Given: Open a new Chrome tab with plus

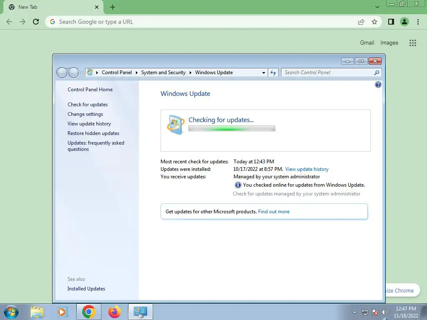Looking at the screenshot, I should tap(113, 7).
